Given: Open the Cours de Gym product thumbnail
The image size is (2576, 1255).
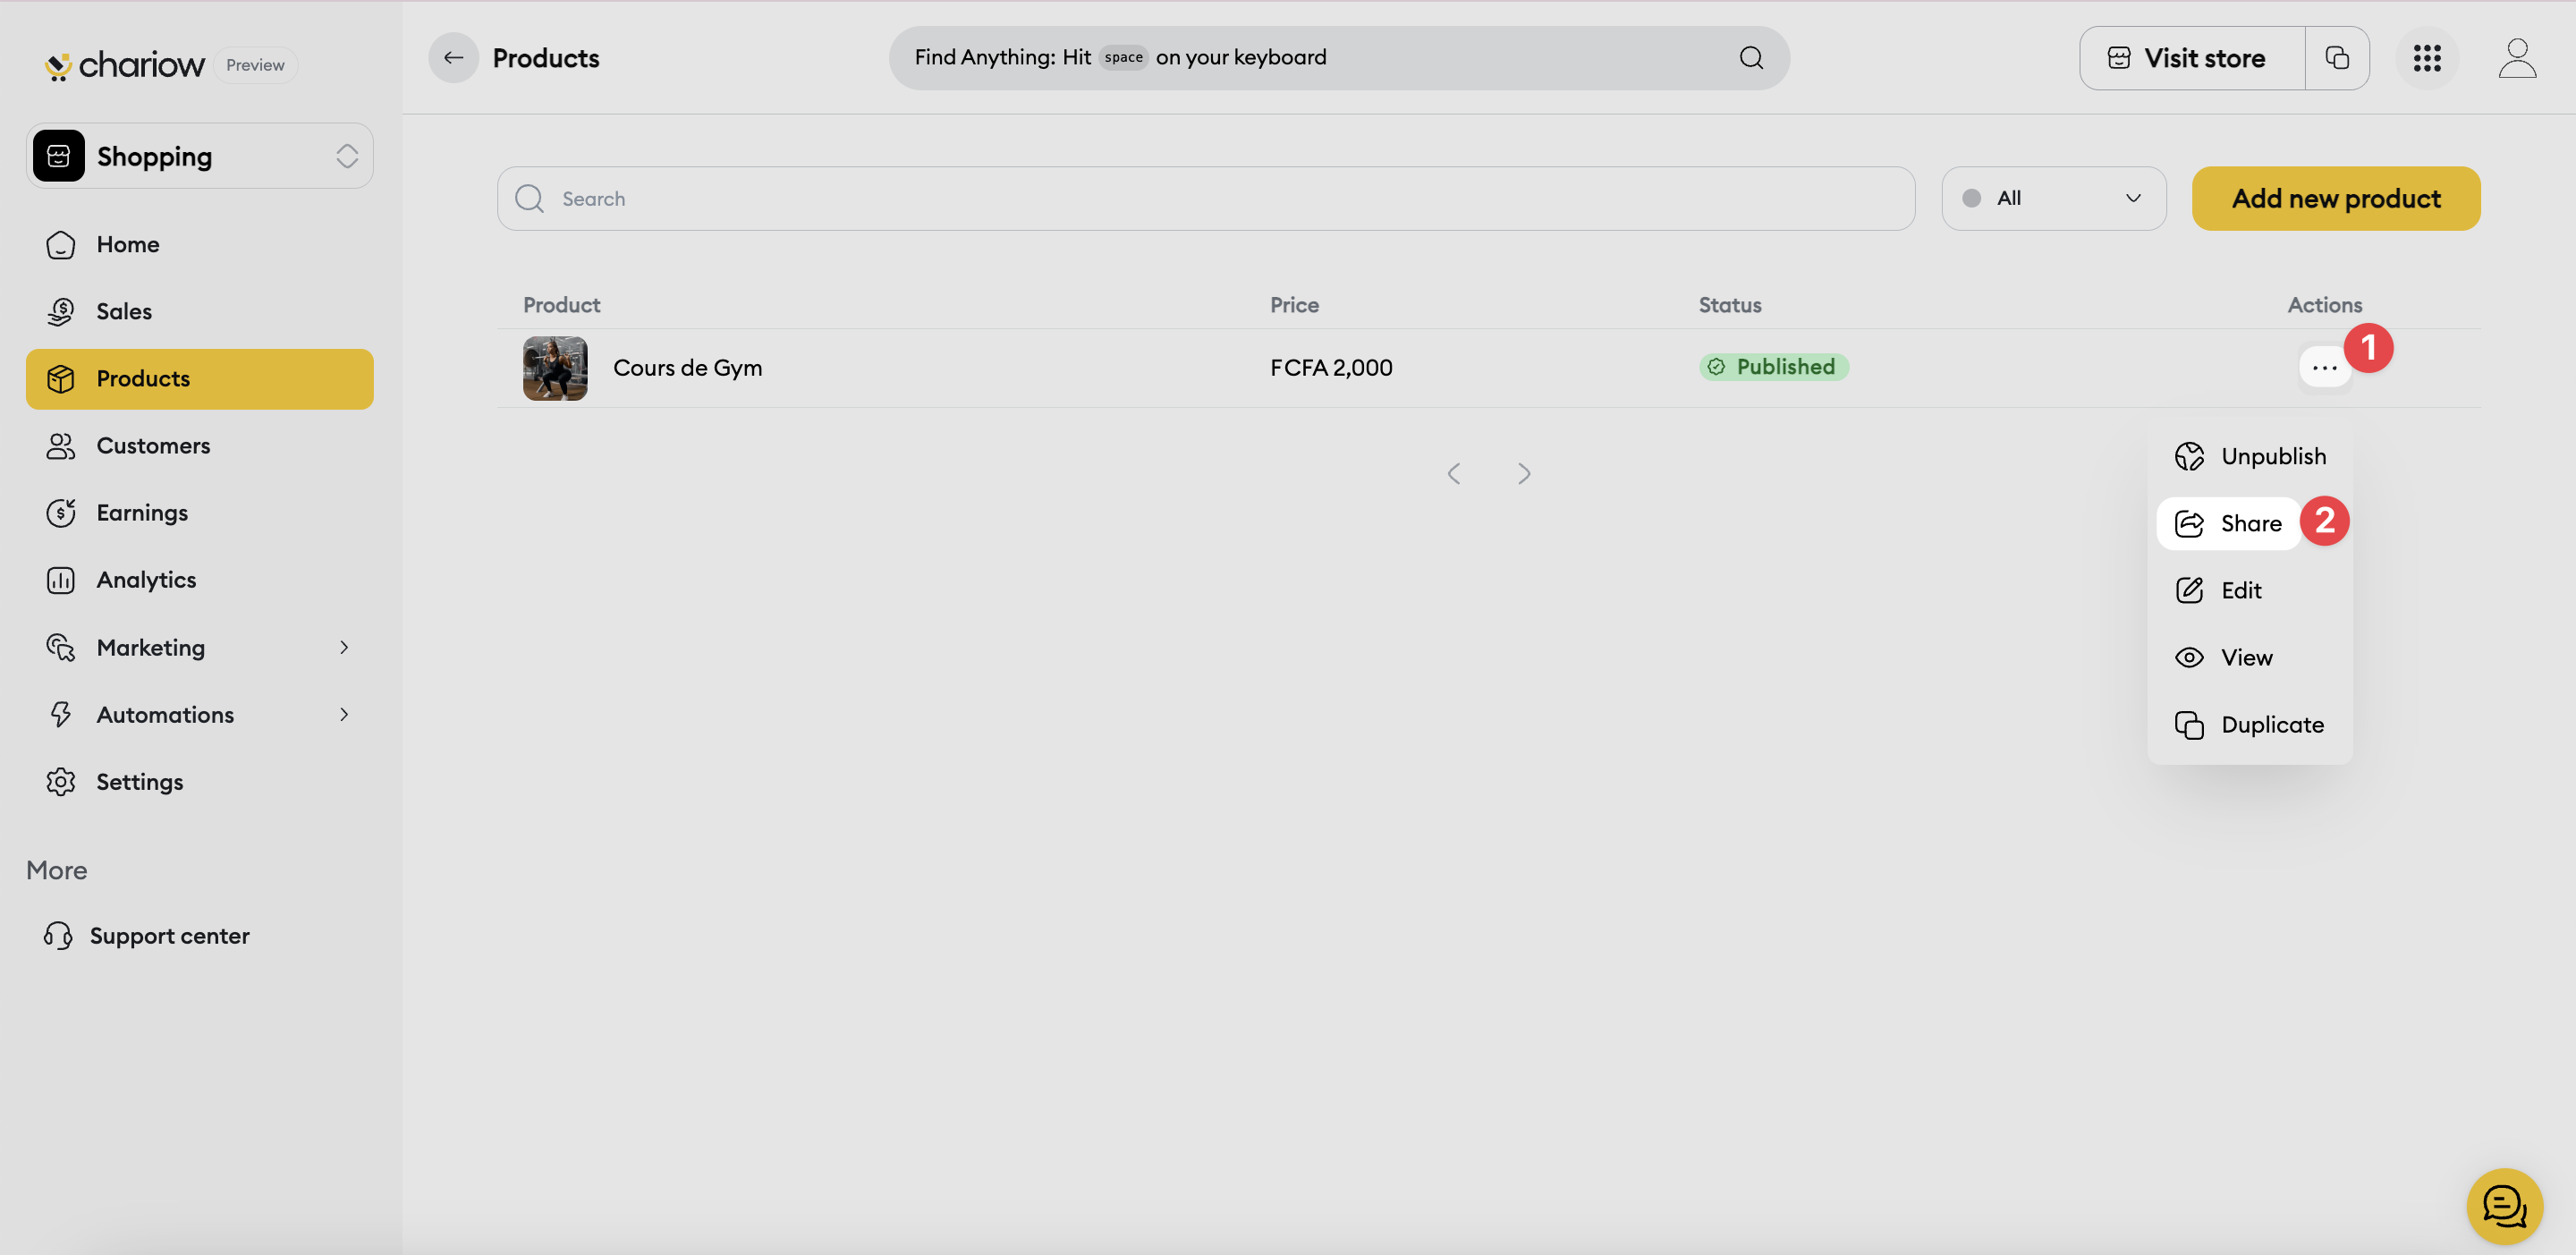Looking at the screenshot, I should click(555, 368).
